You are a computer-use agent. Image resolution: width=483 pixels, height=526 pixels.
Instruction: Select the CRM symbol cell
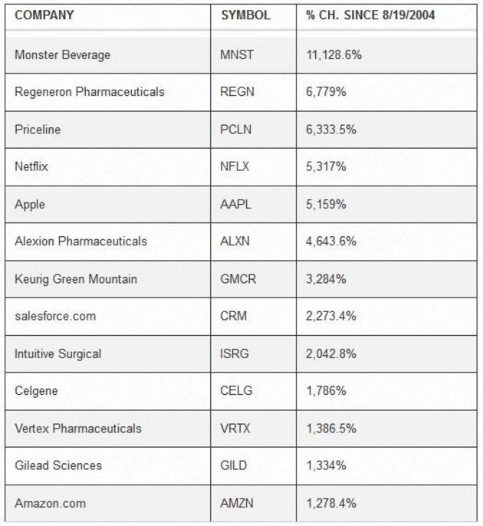[x=233, y=316]
